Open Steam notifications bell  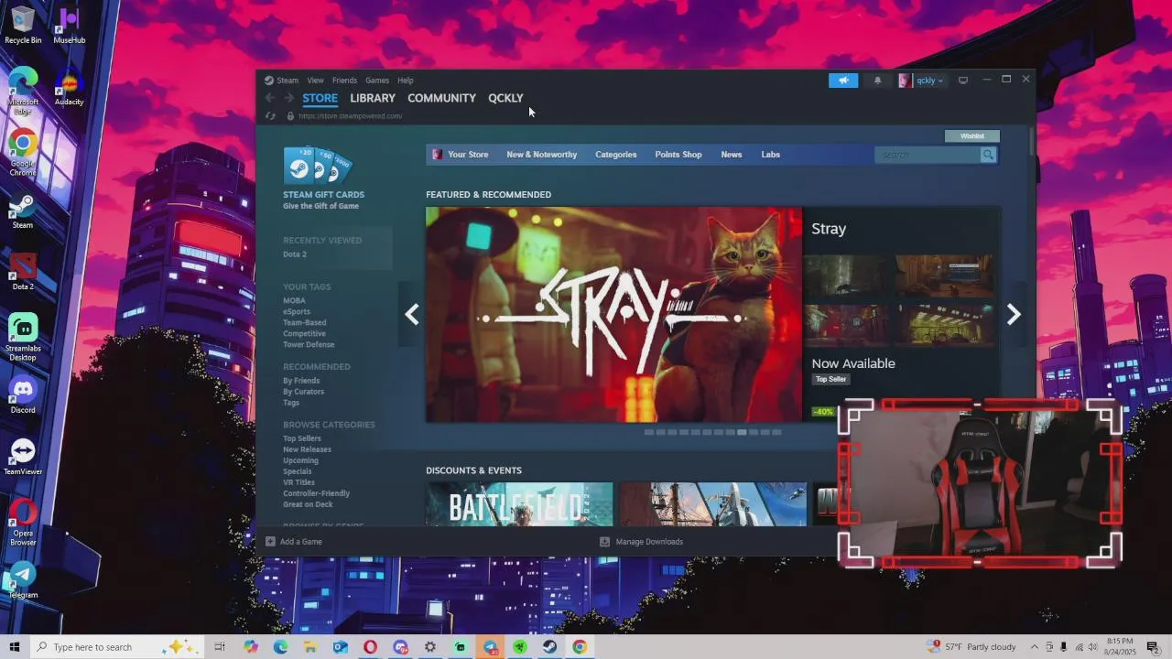tap(877, 81)
